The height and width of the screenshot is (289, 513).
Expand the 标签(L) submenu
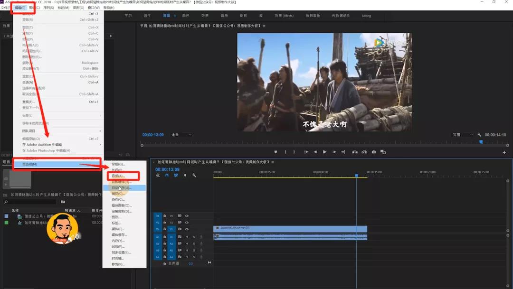[61, 115]
